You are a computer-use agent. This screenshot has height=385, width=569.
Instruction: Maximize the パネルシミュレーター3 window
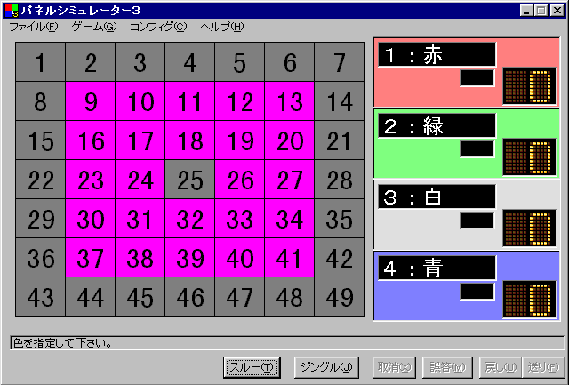pos(541,11)
